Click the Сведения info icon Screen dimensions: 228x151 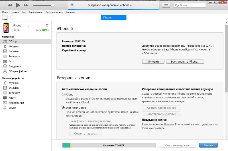click(x=5, y=66)
